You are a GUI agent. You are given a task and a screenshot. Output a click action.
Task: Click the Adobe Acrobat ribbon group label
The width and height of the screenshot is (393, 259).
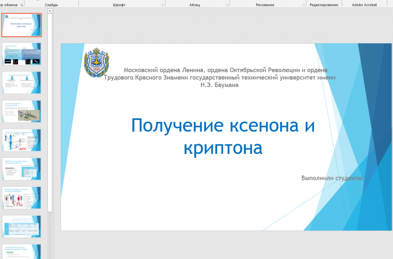point(364,5)
